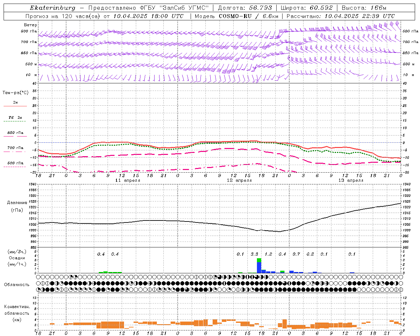
Task: Select the Тем-ра(°C) temperature panel label
Action: [x=15, y=93]
